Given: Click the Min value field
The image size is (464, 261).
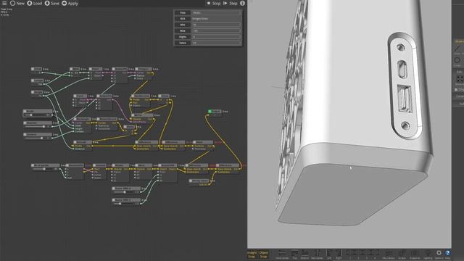Looking at the screenshot, I should [216, 25].
